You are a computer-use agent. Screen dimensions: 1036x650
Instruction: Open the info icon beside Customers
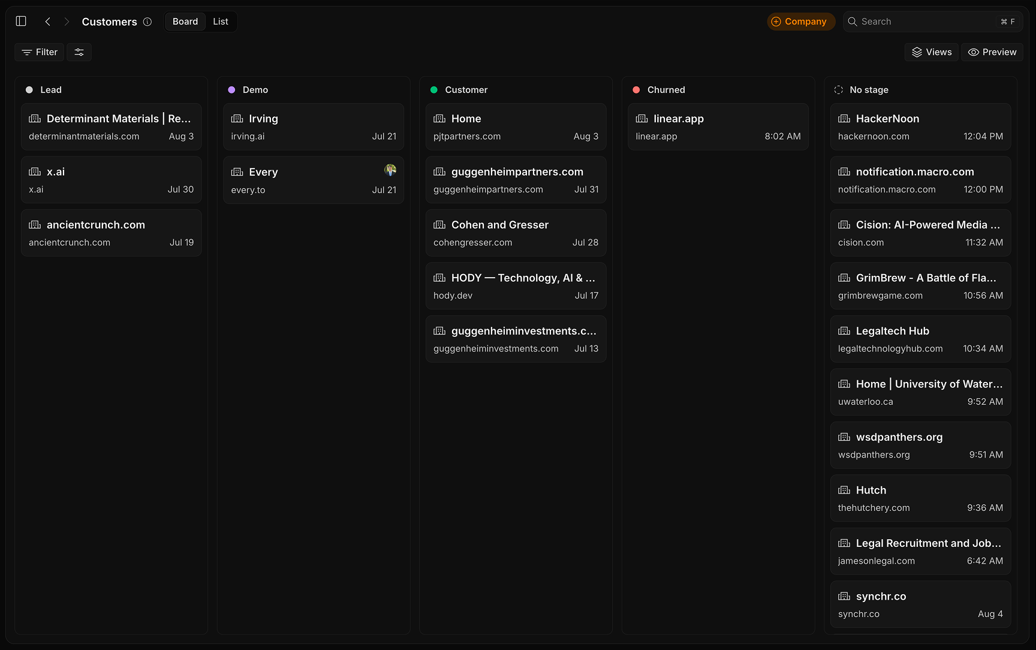(147, 22)
